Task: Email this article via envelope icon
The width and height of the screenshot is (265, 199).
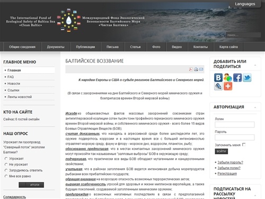Action: [201, 70]
